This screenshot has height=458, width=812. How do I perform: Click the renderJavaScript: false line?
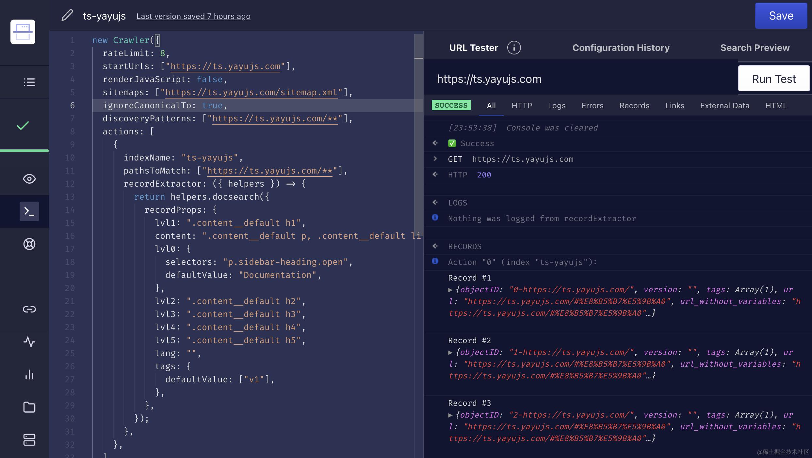(x=165, y=79)
